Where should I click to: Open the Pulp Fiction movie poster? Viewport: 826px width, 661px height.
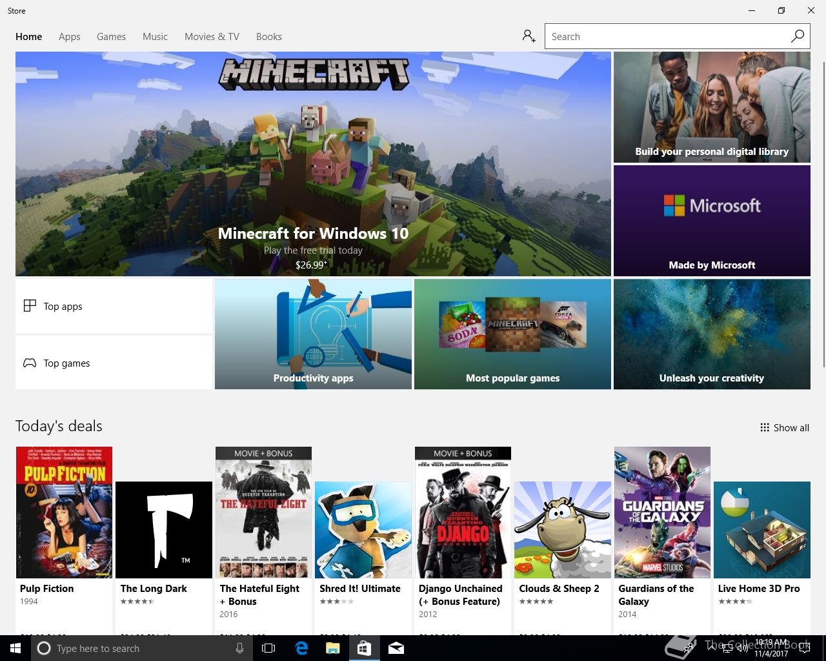64,513
